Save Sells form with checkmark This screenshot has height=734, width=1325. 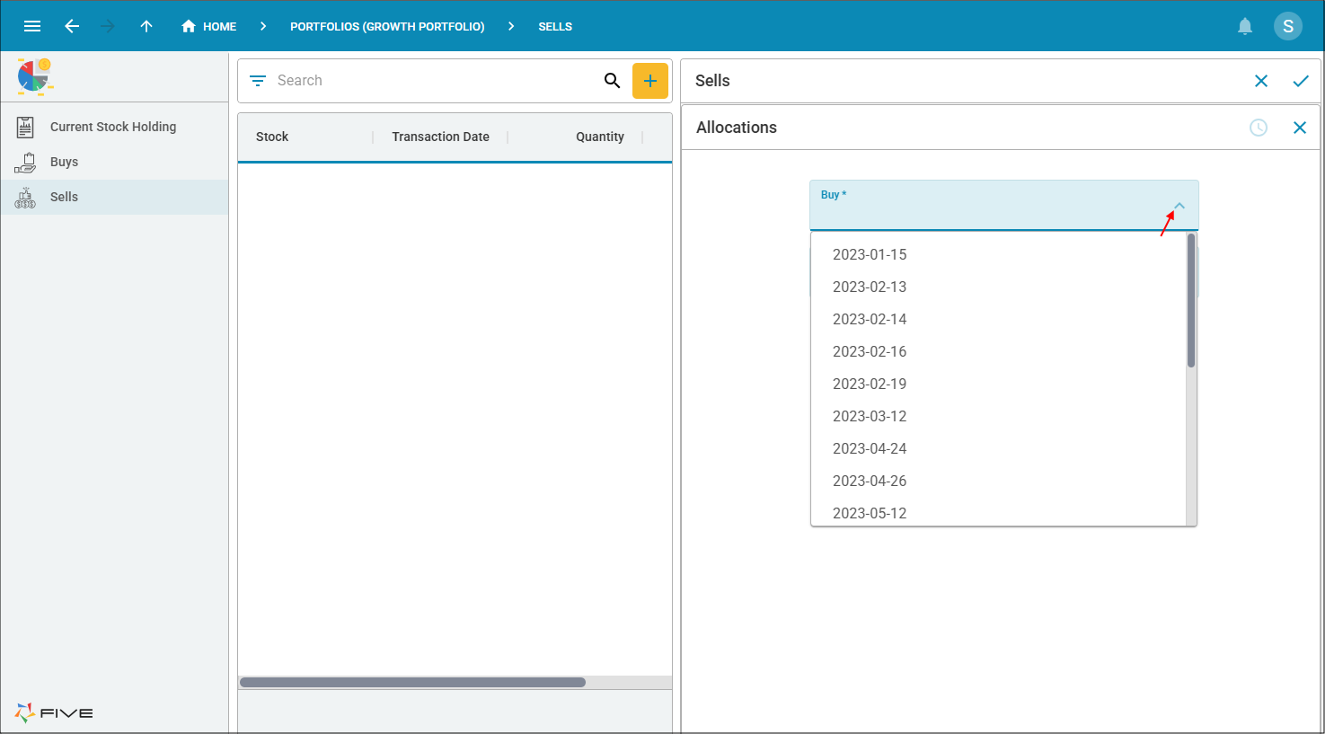[1301, 81]
